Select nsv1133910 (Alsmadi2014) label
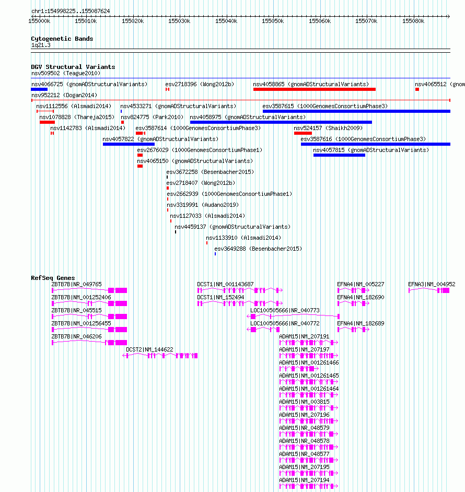The height and width of the screenshot is (492, 465). coord(243,238)
